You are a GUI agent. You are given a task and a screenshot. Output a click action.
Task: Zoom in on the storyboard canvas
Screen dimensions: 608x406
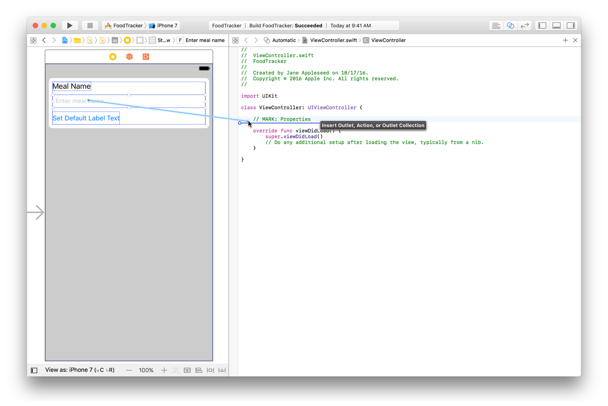tap(164, 370)
